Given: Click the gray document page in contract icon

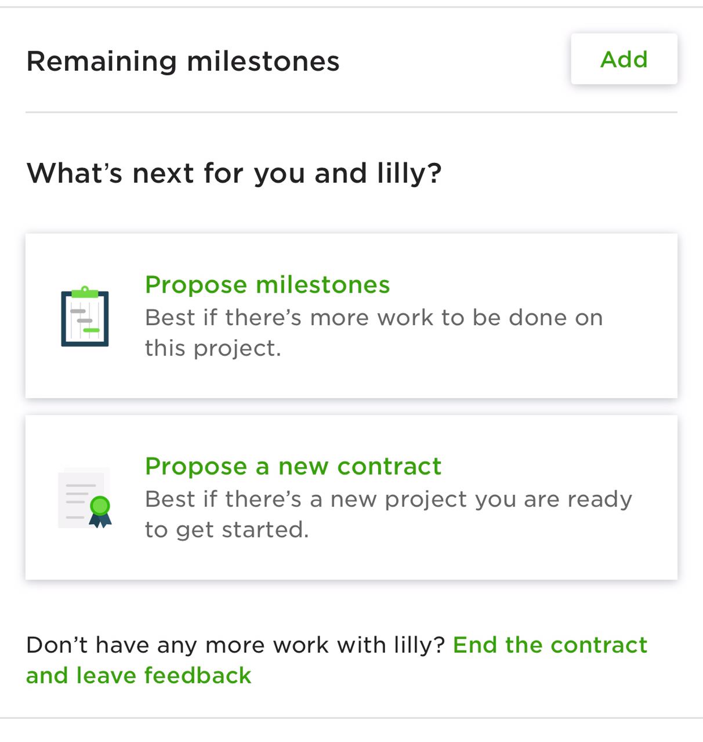Looking at the screenshot, I should (x=81, y=497).
